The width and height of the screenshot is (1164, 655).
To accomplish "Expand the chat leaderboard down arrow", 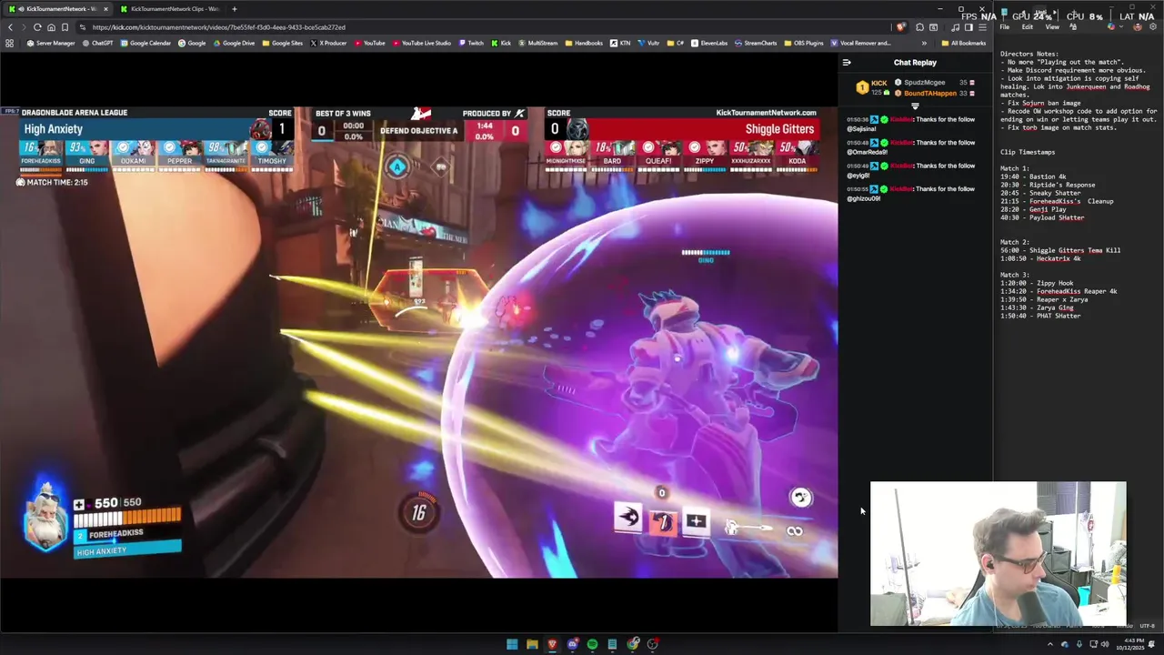I will click(x=915, y=106).
